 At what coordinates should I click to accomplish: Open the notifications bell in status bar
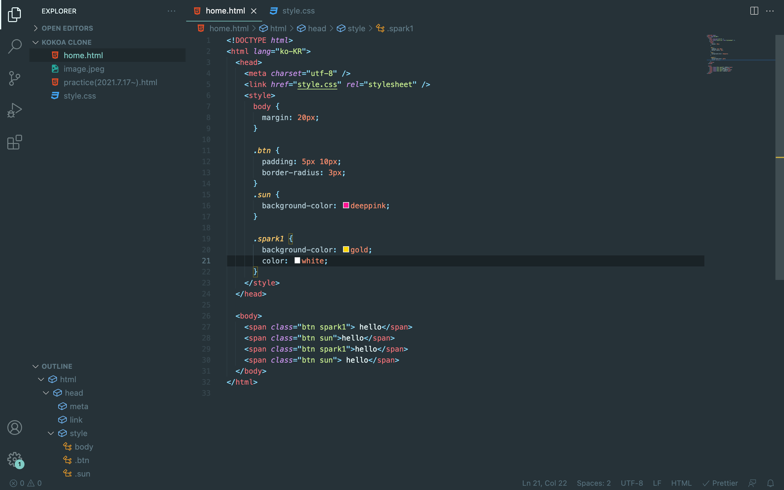(x=771, y=483)
